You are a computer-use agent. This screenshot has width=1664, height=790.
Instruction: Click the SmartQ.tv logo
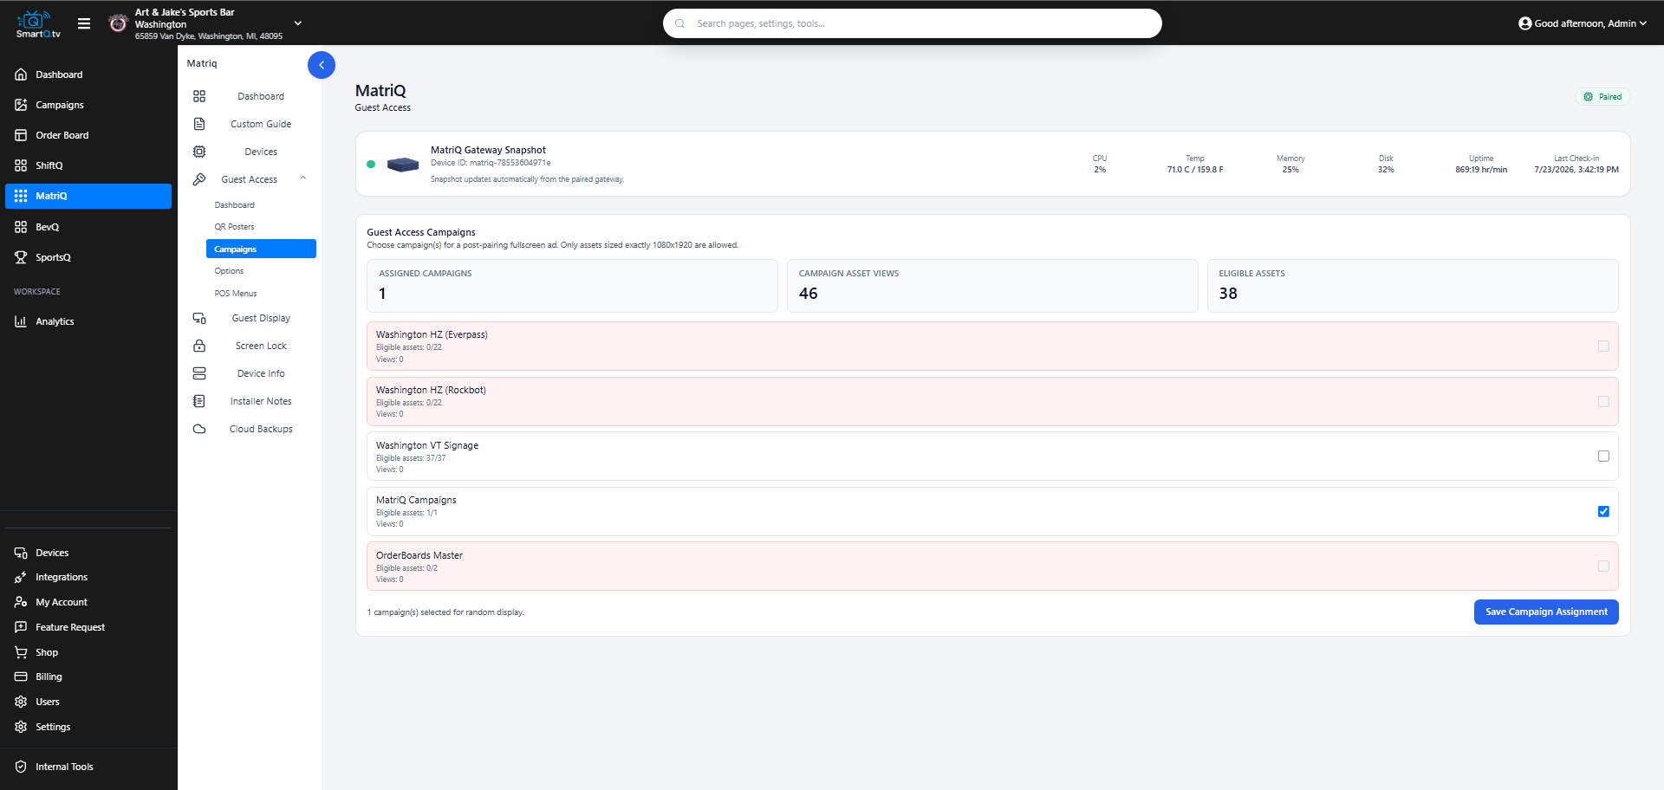pos(38,23)
